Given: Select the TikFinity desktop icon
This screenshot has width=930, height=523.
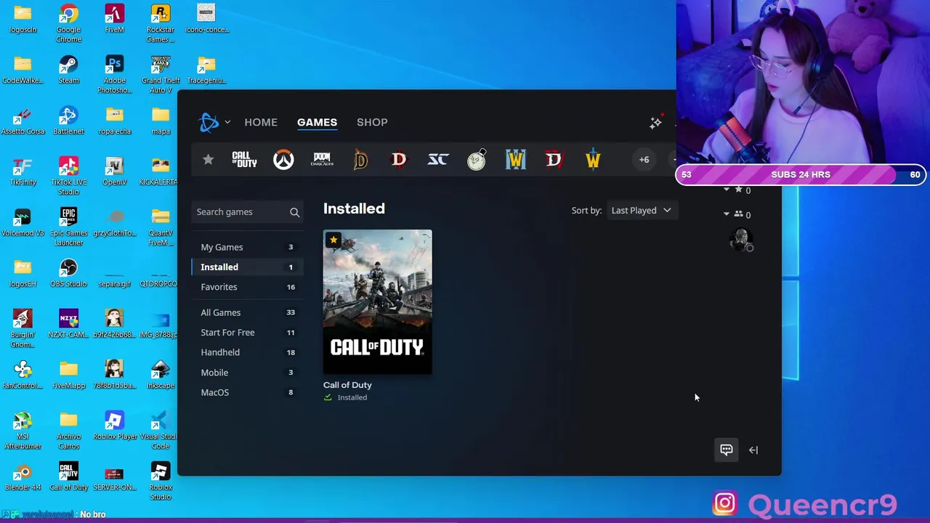Looking at the screenshot, I should (x=23, y=172).
